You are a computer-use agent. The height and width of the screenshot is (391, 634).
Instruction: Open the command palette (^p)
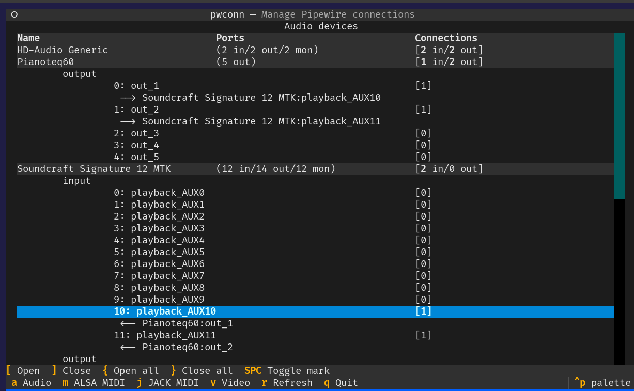pyautogui.click(x=602, y=383)
